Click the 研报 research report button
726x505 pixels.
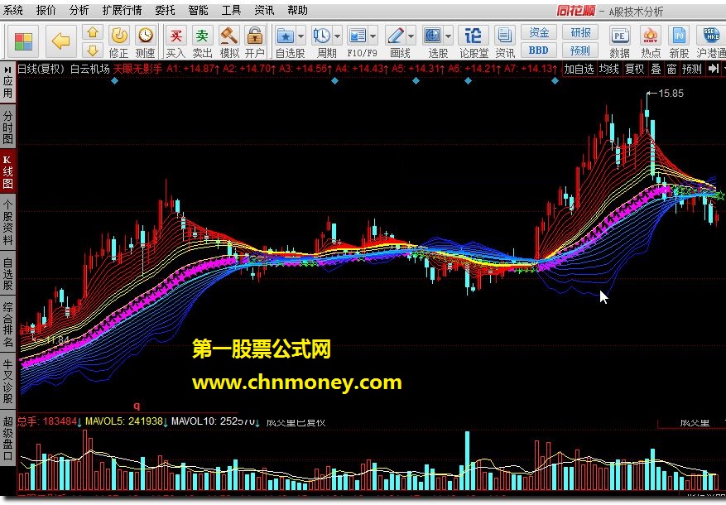[580, 32]
